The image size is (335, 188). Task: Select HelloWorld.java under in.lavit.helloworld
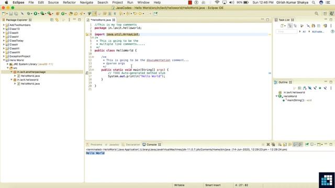(x=30, y=84)
